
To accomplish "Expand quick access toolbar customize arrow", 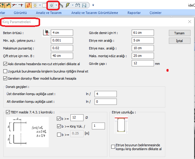I will (93, 5).
